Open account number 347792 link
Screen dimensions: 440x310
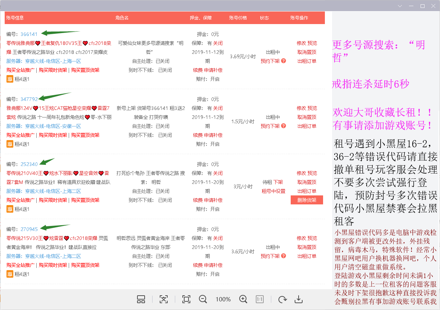(x=29, y=99)
